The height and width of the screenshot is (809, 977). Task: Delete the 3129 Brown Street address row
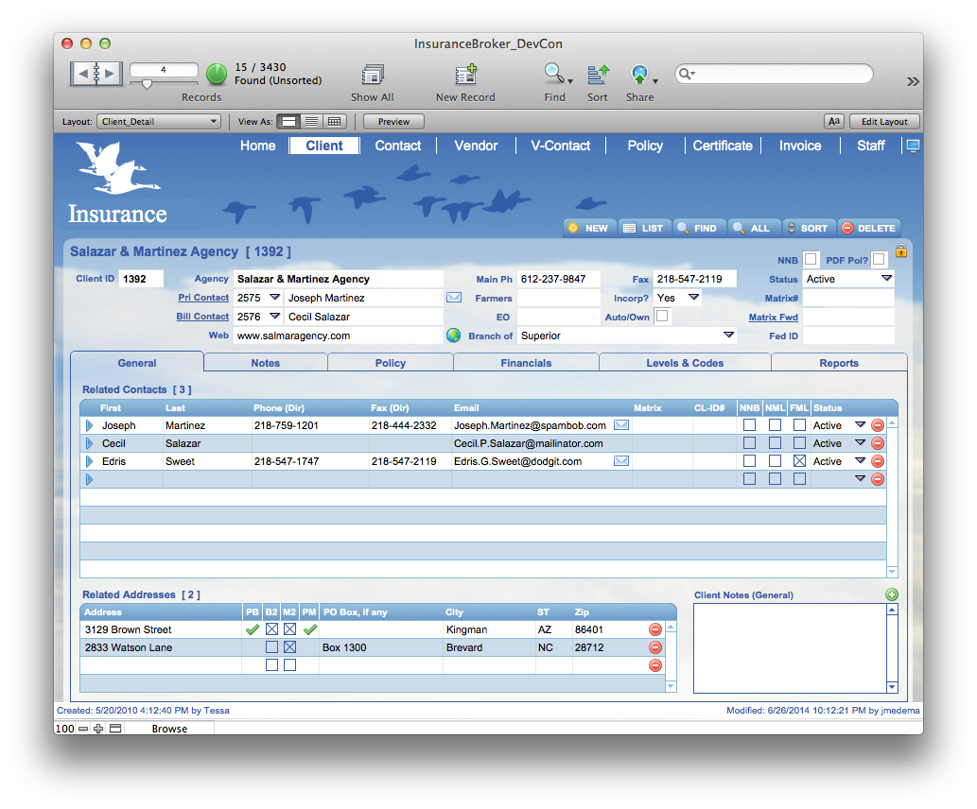pyautogui.click(x=654, y=629)
